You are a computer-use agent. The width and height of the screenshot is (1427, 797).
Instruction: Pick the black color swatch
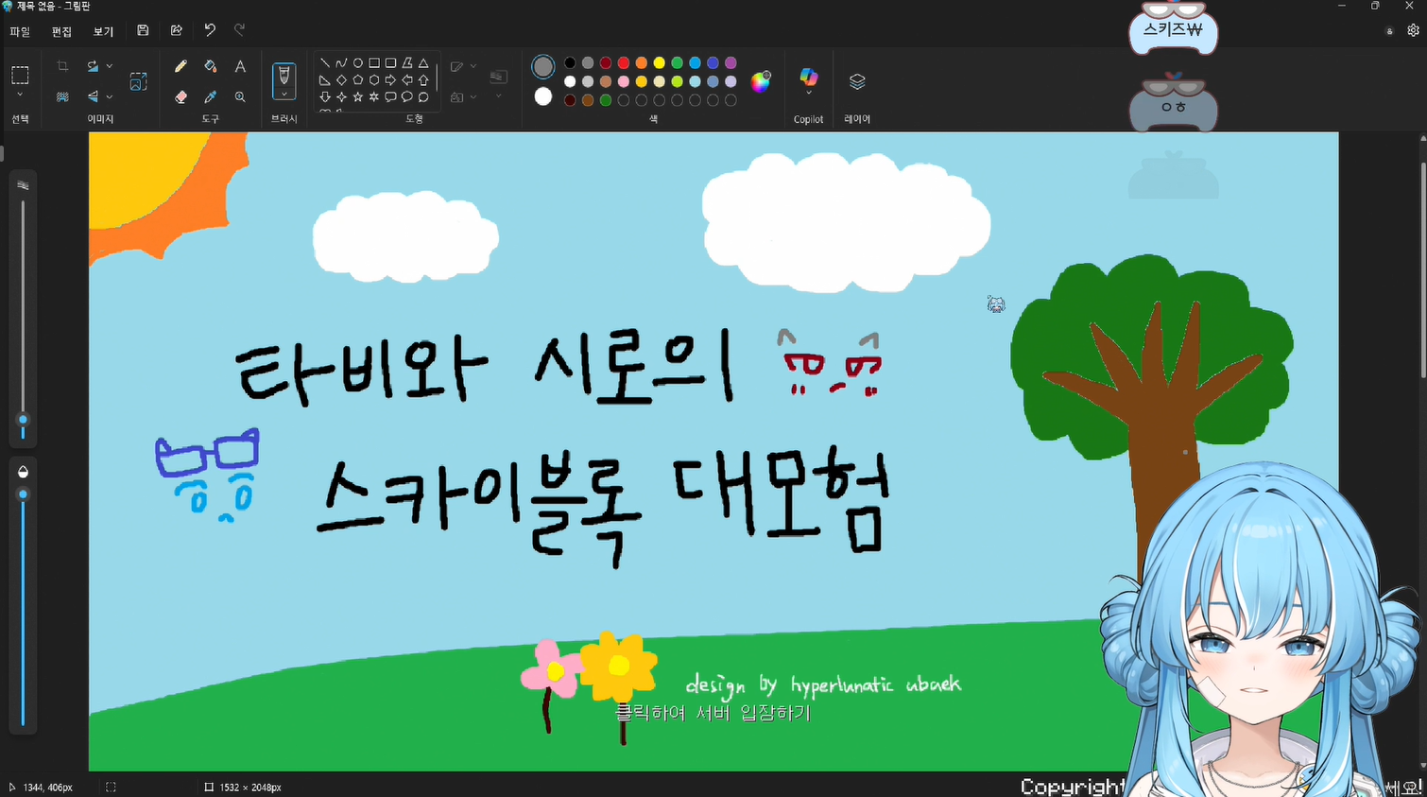tap(570, 63)
